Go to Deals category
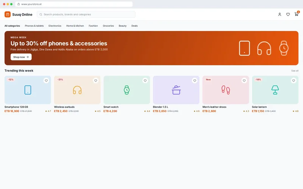The height and width of the screenshot is (189, 303). [134, 26]
